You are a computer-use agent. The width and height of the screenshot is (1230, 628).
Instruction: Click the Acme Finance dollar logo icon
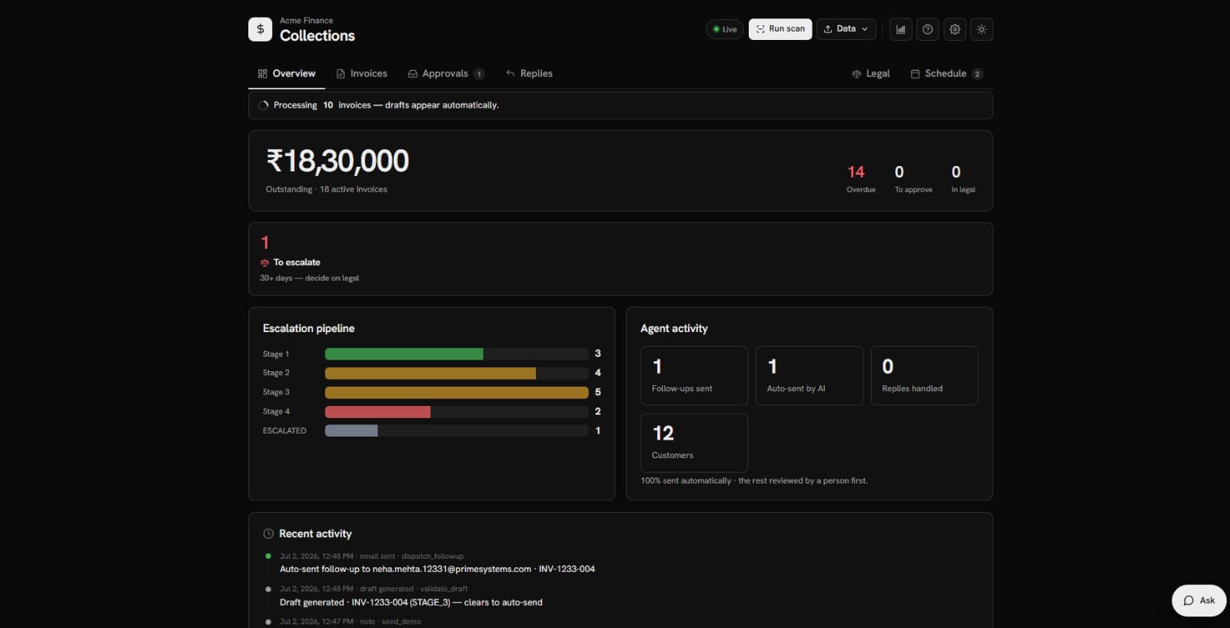click(x=260, y=29)
